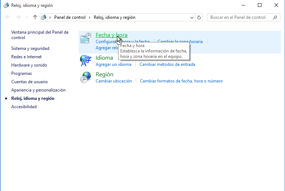Go to Redes e Internet category
Image resolution: width=285 pixels, height=191 pixels.
click(x=26, y=57)
